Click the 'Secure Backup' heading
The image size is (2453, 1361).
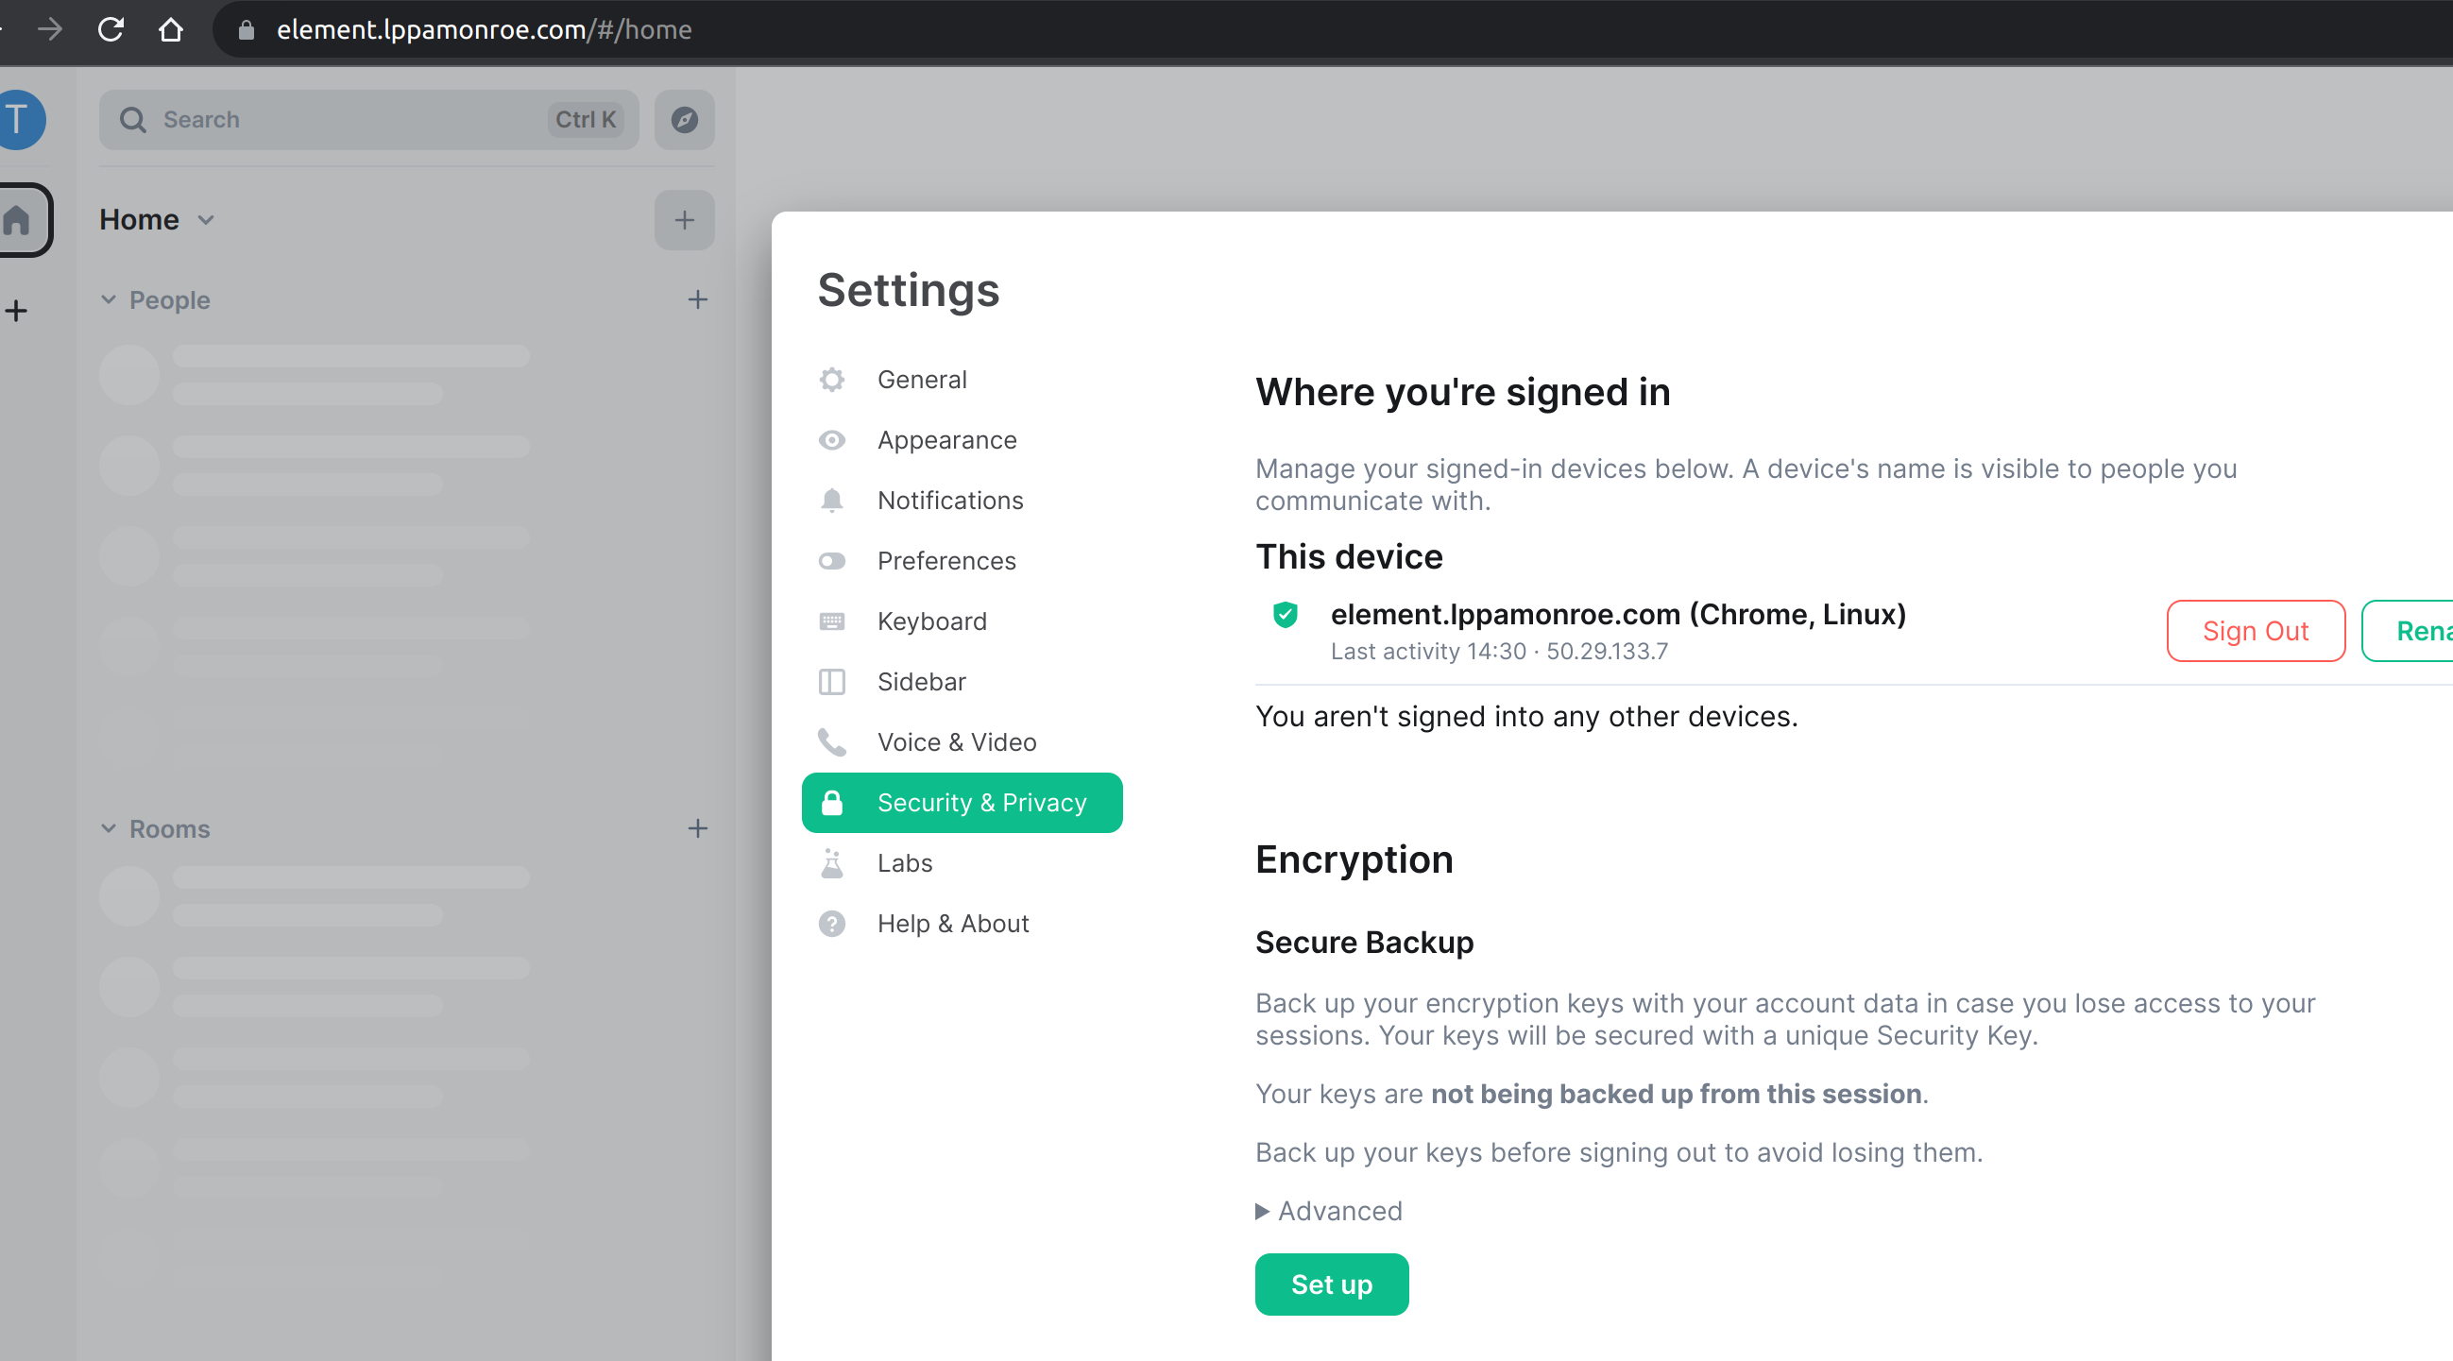[x=1364, y=943]
